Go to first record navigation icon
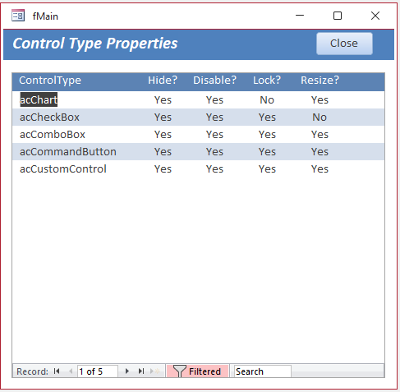Screen dimensions: 400x392 tap(57, 371)
